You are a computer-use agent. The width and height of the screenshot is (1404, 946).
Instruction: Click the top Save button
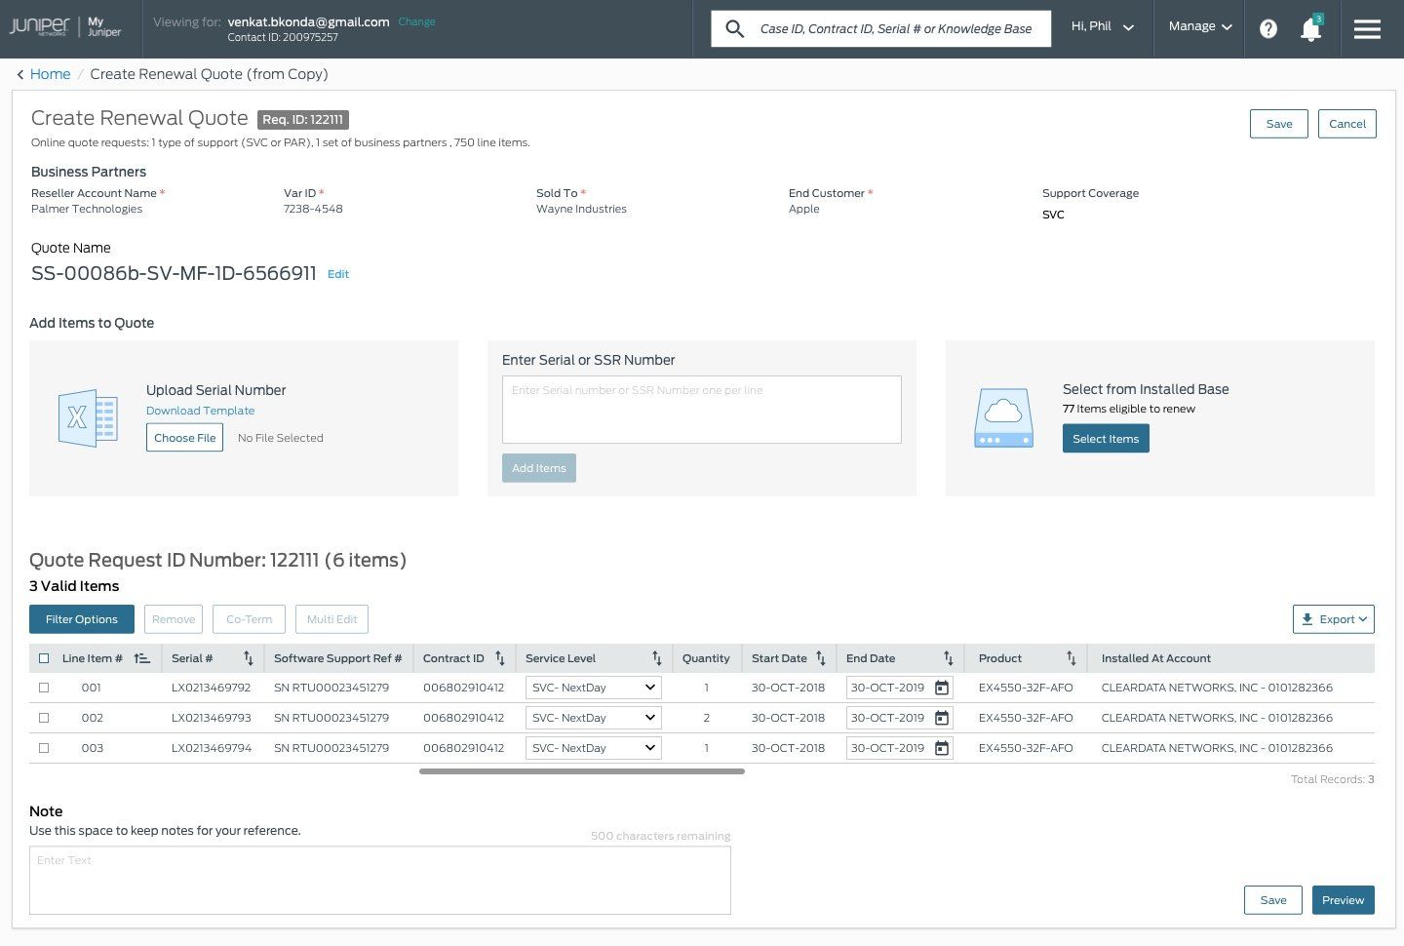click(x=1279, y=124)
